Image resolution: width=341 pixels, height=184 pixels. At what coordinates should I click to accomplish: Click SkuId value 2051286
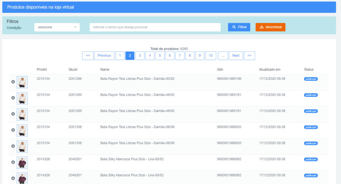75,79
